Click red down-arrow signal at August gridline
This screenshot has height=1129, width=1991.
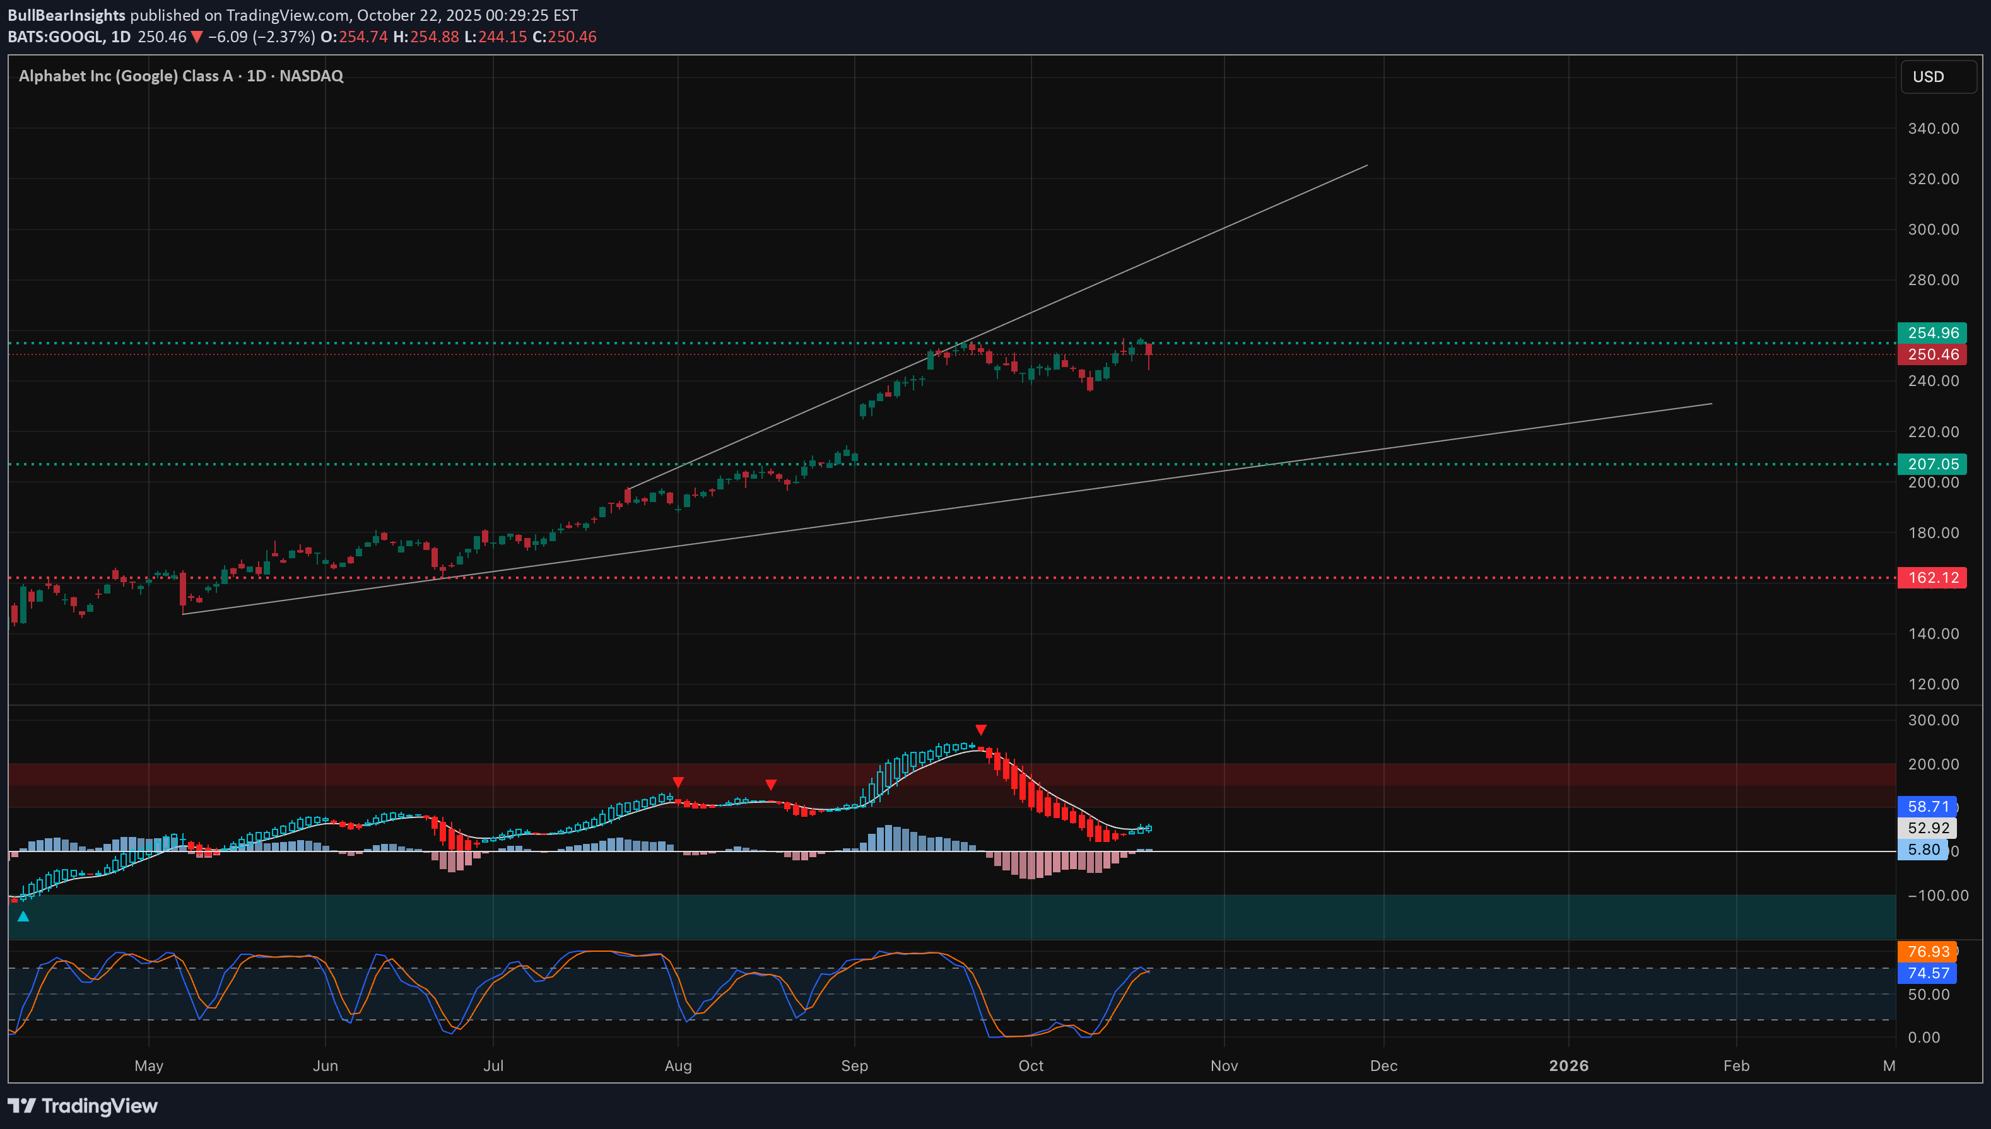click(678, 781)
